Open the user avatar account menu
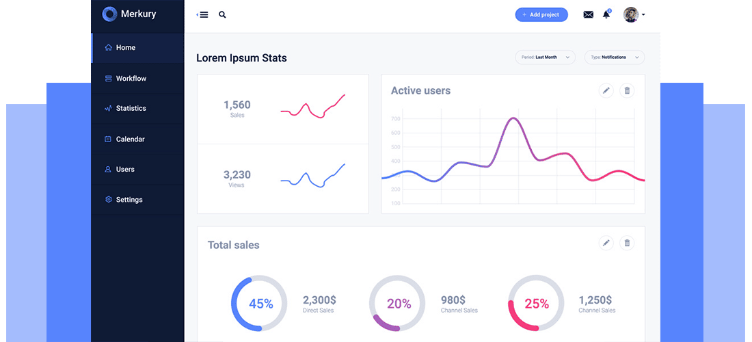752x342 pixels. [x=633, y=14]
